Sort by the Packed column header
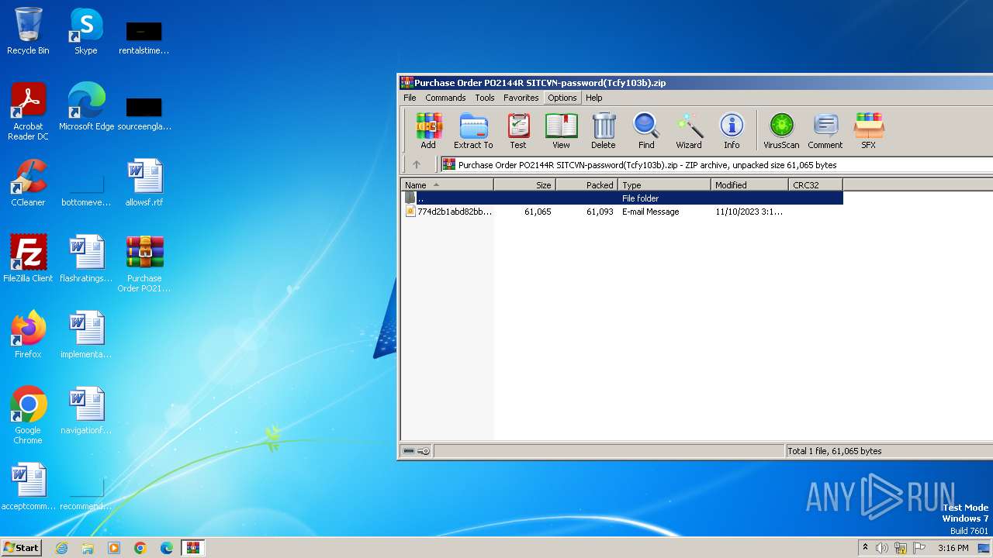993x558 pixels. point(586,184)
